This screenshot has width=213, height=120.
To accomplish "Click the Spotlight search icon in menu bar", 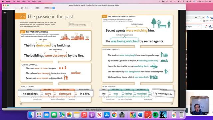I will (187, 1).
